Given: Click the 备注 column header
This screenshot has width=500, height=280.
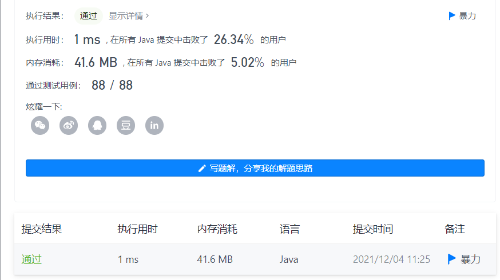Looking at the screenshot, I should [455, 229].
